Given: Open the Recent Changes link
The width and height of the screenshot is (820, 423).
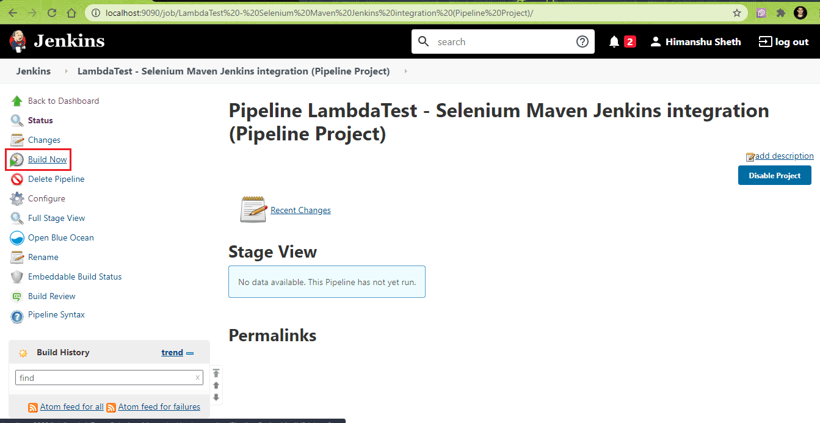Looking at the screenshot, I should click(x=300, y=211).
